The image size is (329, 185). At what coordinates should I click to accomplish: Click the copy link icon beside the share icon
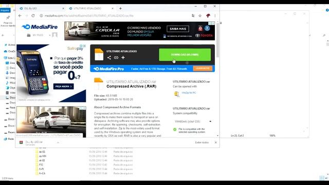[116, 58]
